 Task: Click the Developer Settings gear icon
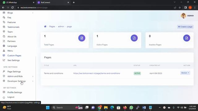[x=4, y=81]
